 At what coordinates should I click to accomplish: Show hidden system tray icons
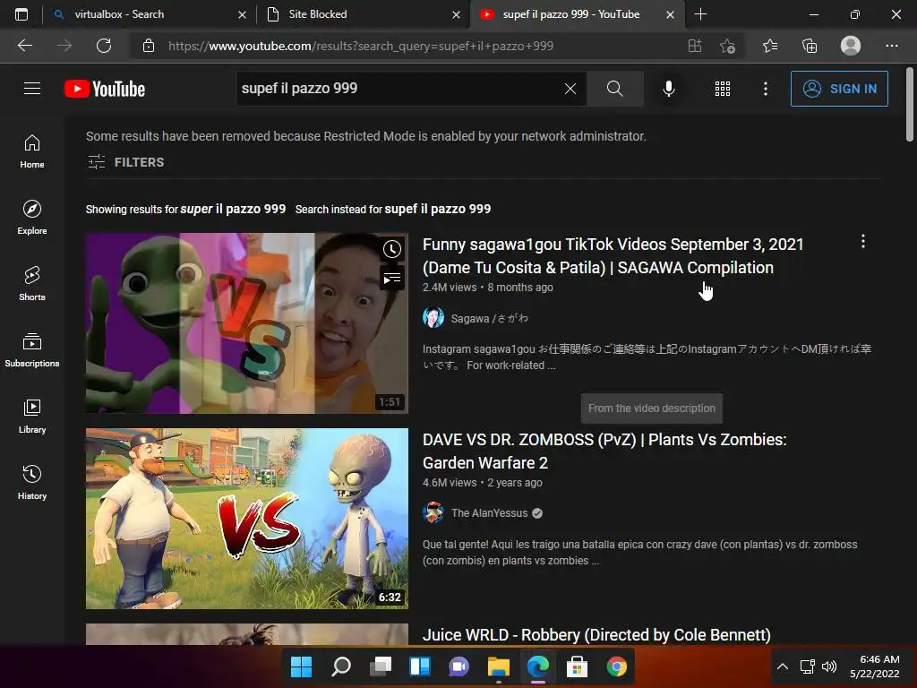pos(783,666)
